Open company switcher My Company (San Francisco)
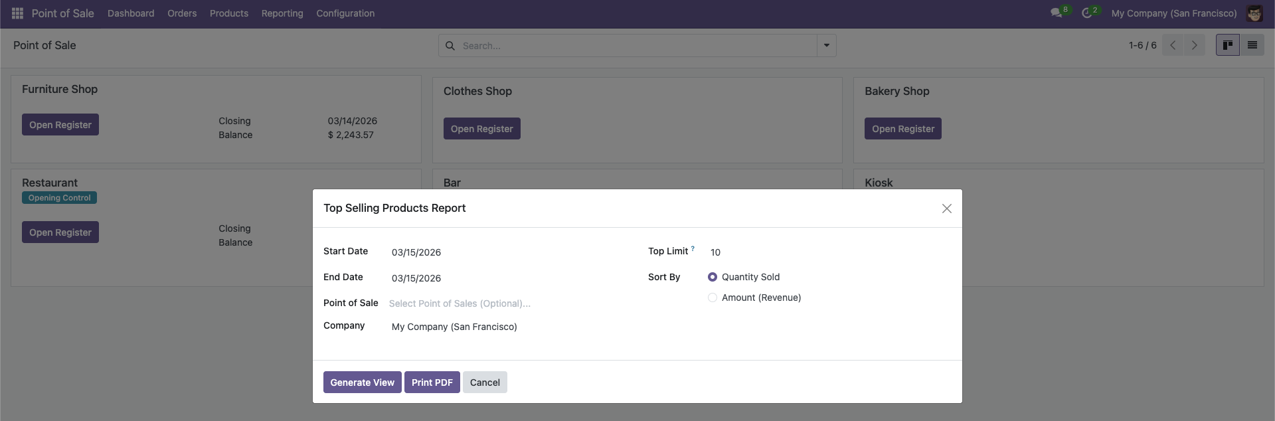This screenshot has width=1275, height=421. [x=1174, y=13]
